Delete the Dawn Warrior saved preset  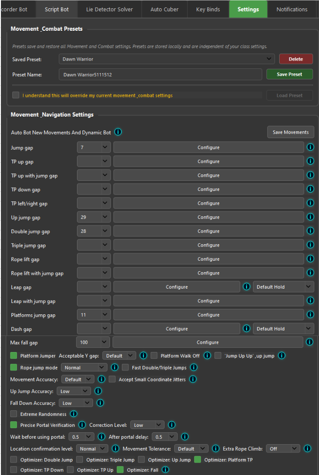tap(295, 59)
